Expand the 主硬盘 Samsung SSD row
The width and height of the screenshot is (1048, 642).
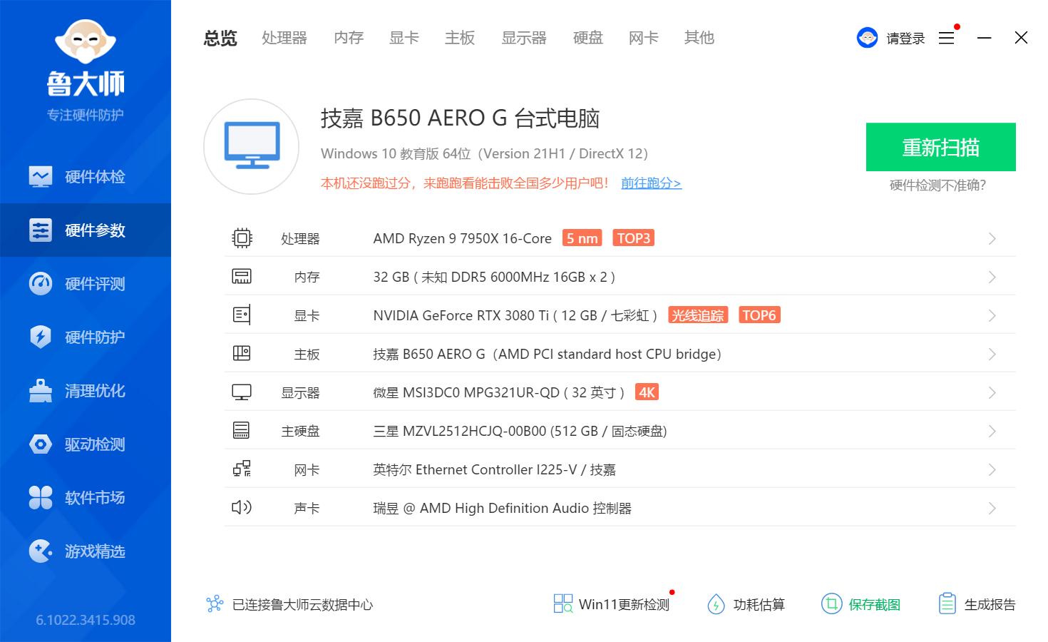[x=992, y=431]
